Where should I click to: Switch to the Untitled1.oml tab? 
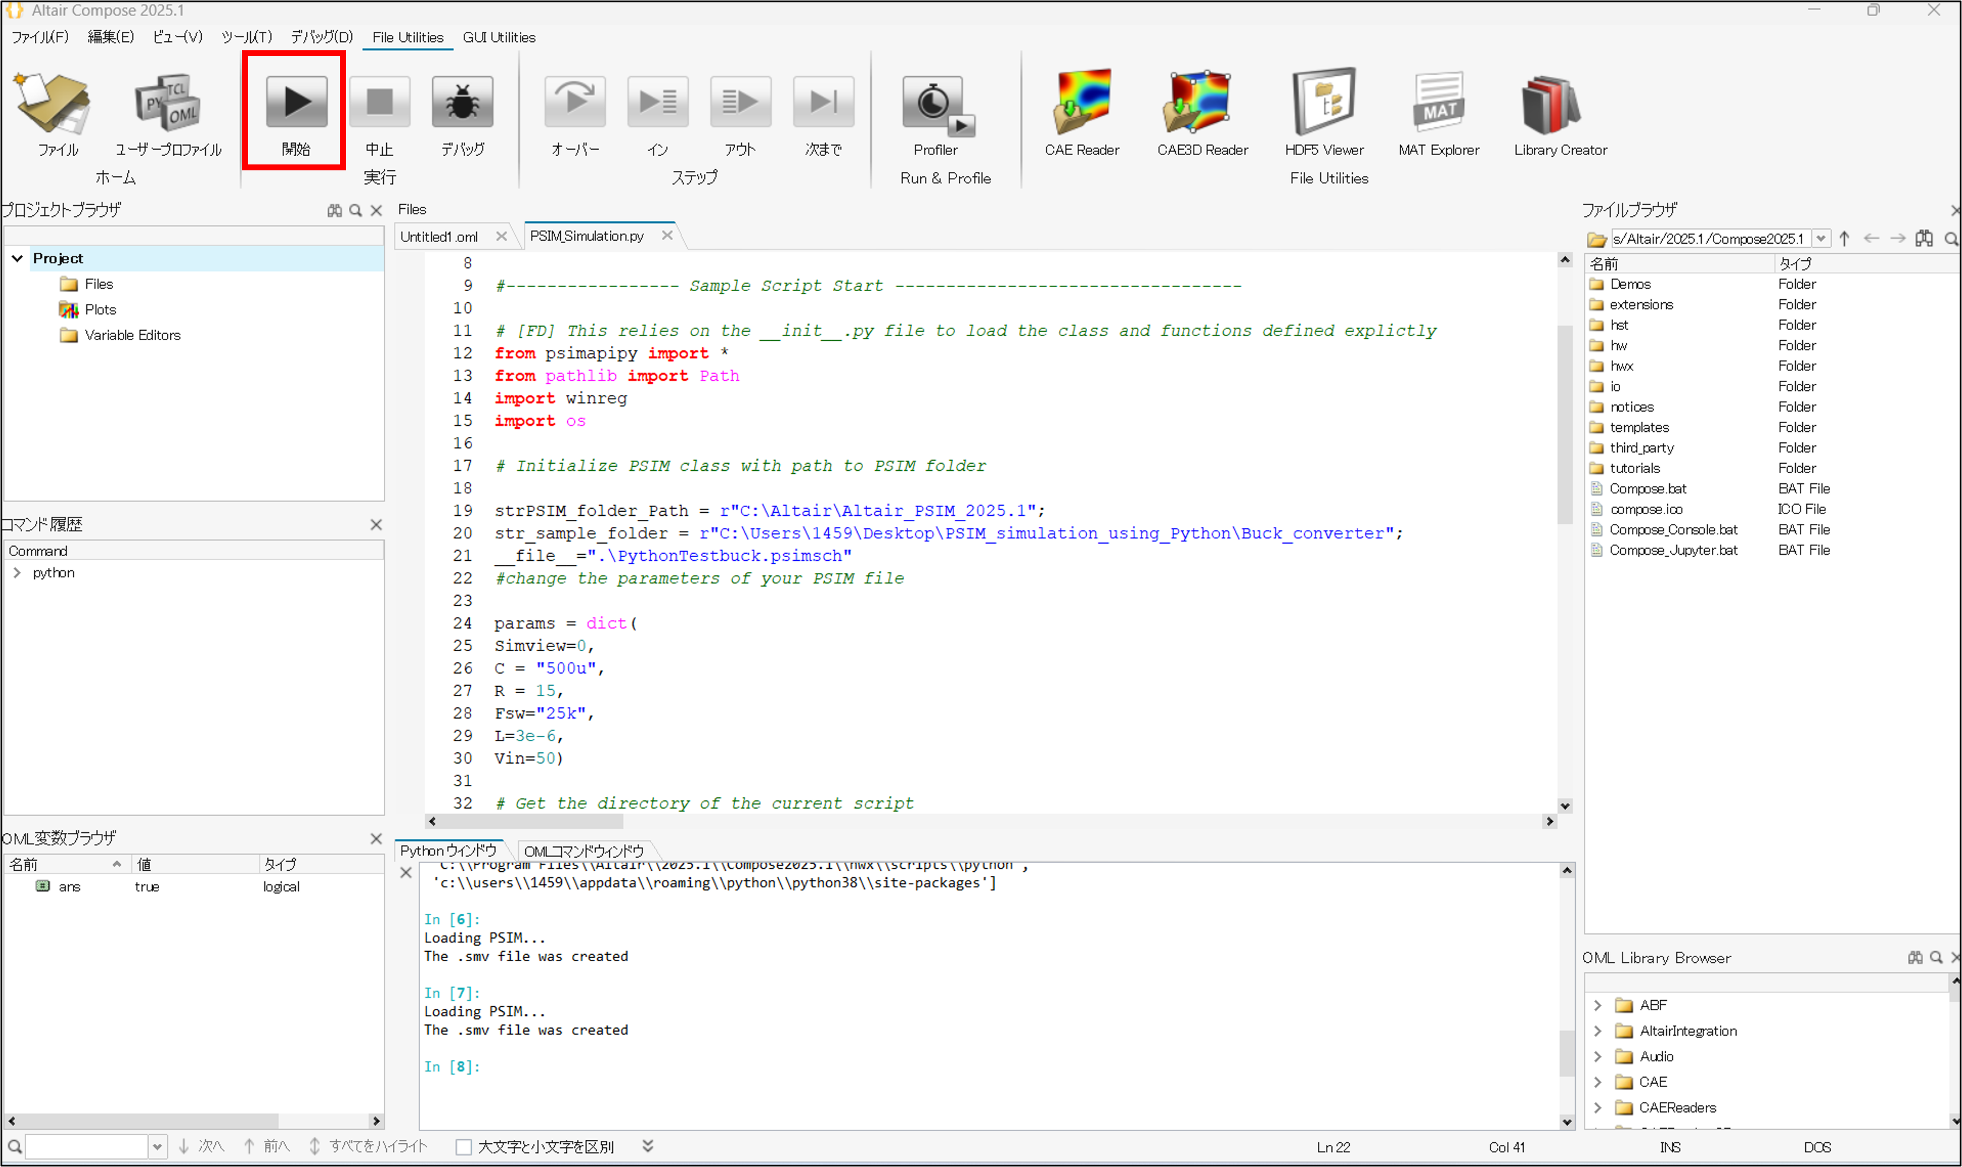(439, 237)
